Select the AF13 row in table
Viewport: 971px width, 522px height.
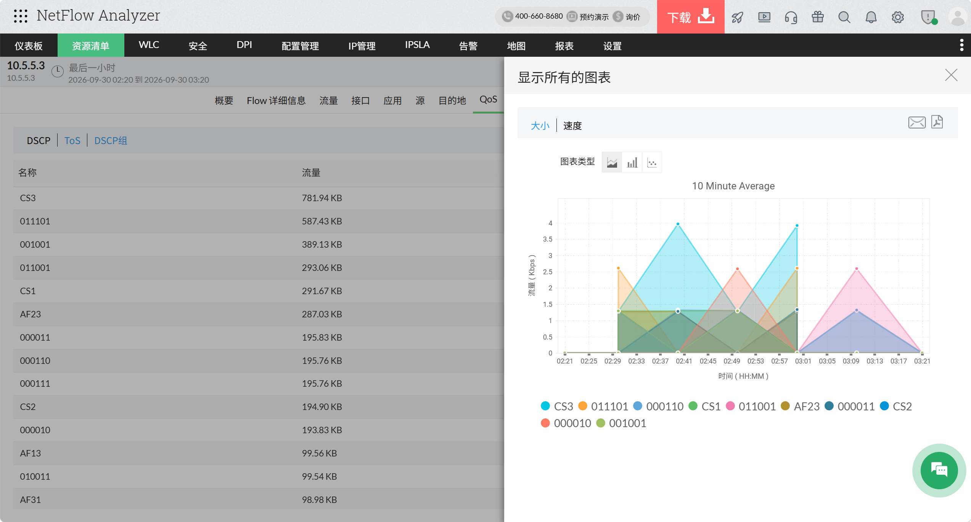pyautogui.click(x=259, y=453)
